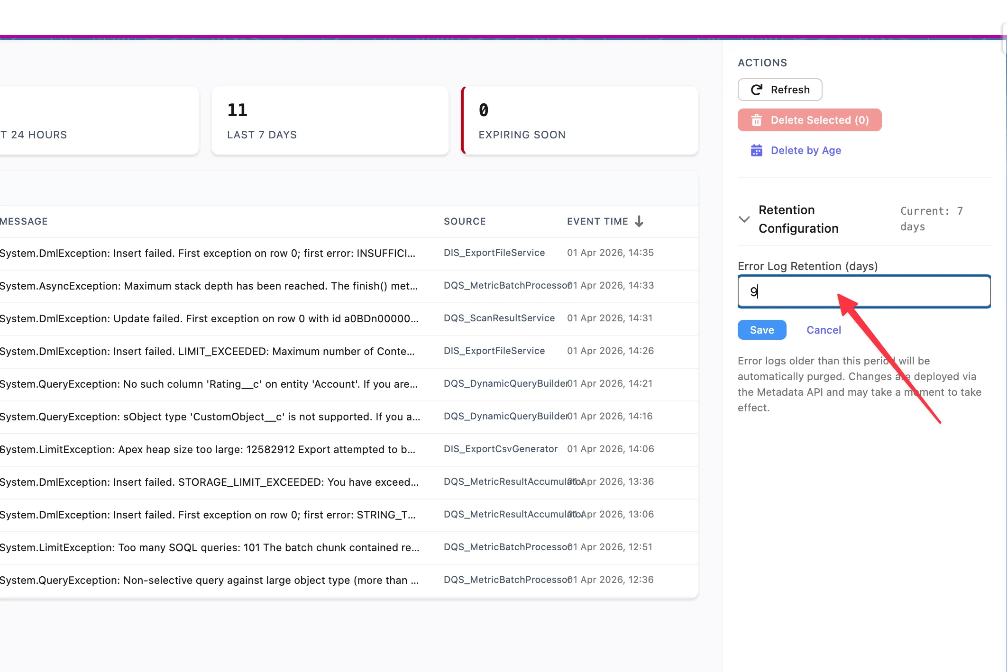Click the Save button
1007x672 pixels.
761,329
